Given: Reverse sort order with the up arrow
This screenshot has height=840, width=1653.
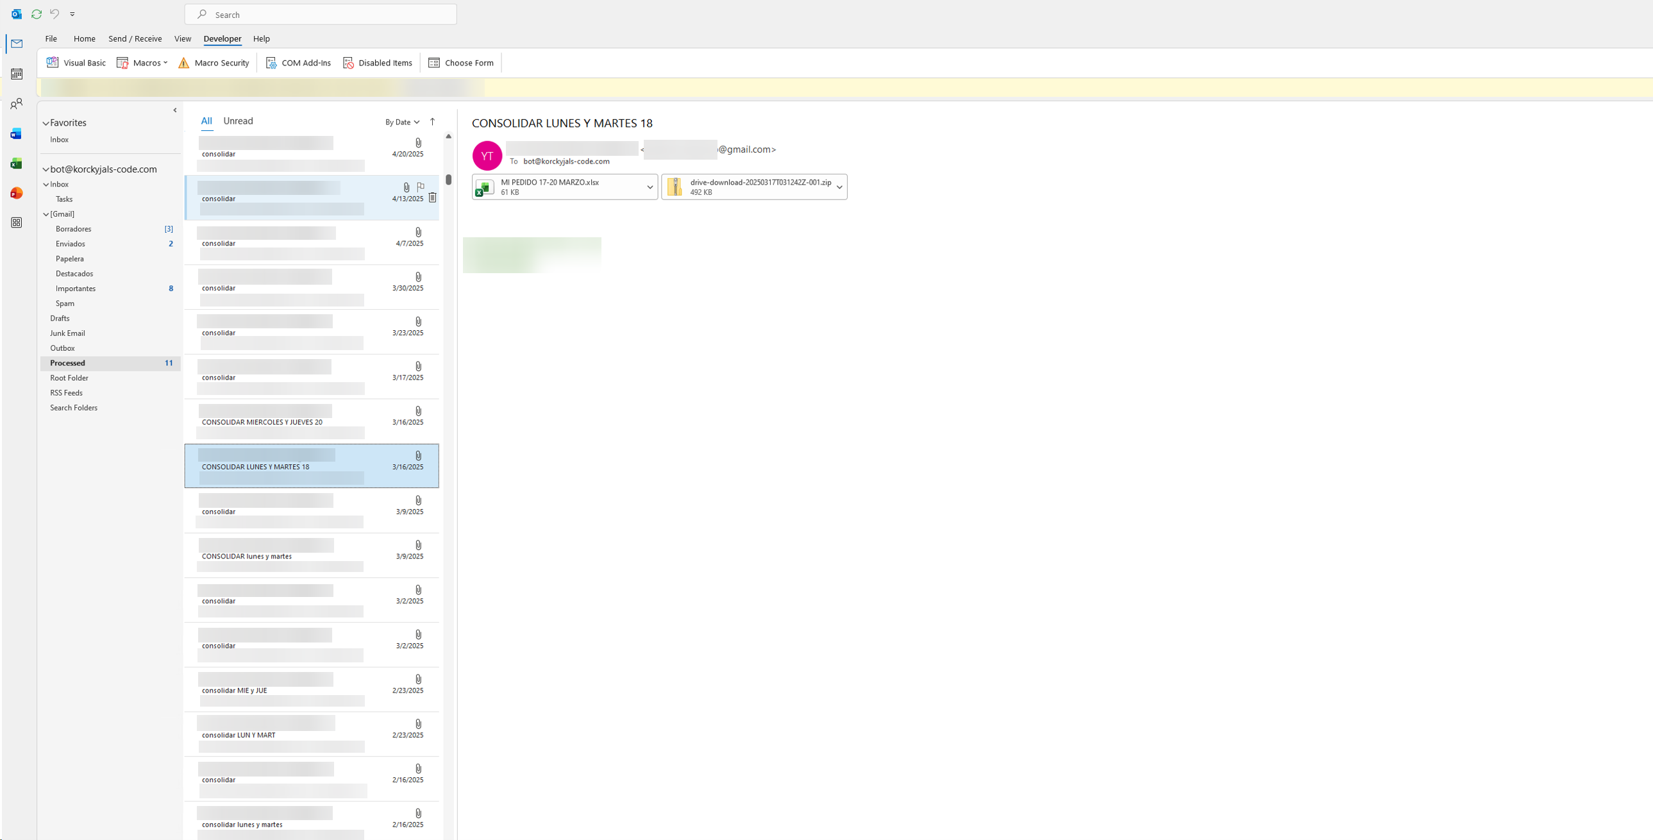Looking at the screenshot, I should tap(433, 122).
